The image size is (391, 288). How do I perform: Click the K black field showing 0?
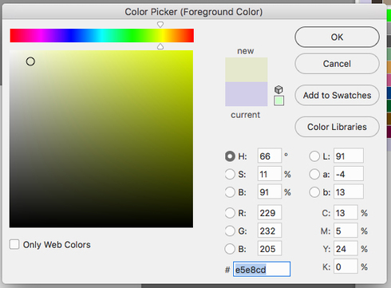coord(346,266)
